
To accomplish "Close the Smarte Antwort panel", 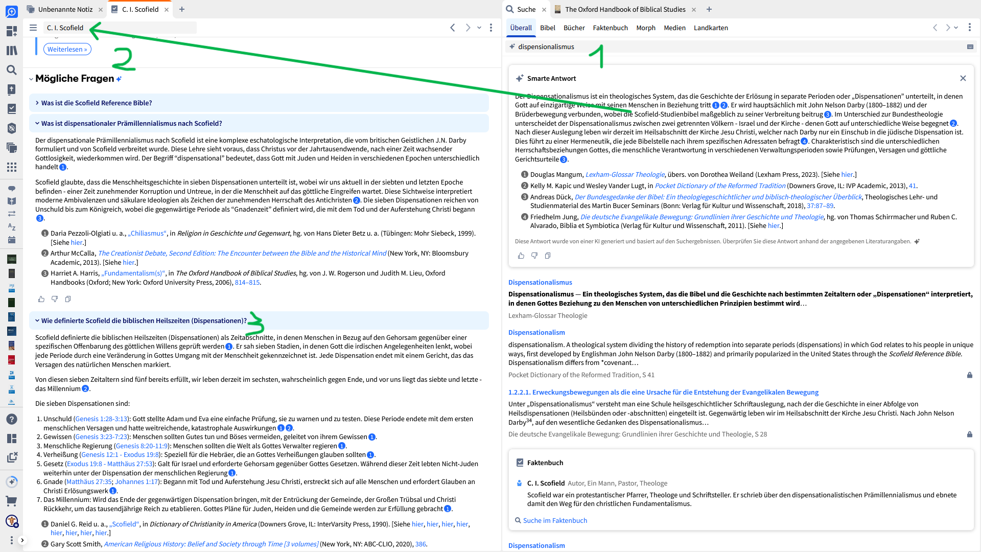I will (x=963, y=78).
